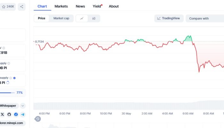Screen dimensions: 224x128
Task: Open the Telegram social icon
Action: (x=23, y=114)
